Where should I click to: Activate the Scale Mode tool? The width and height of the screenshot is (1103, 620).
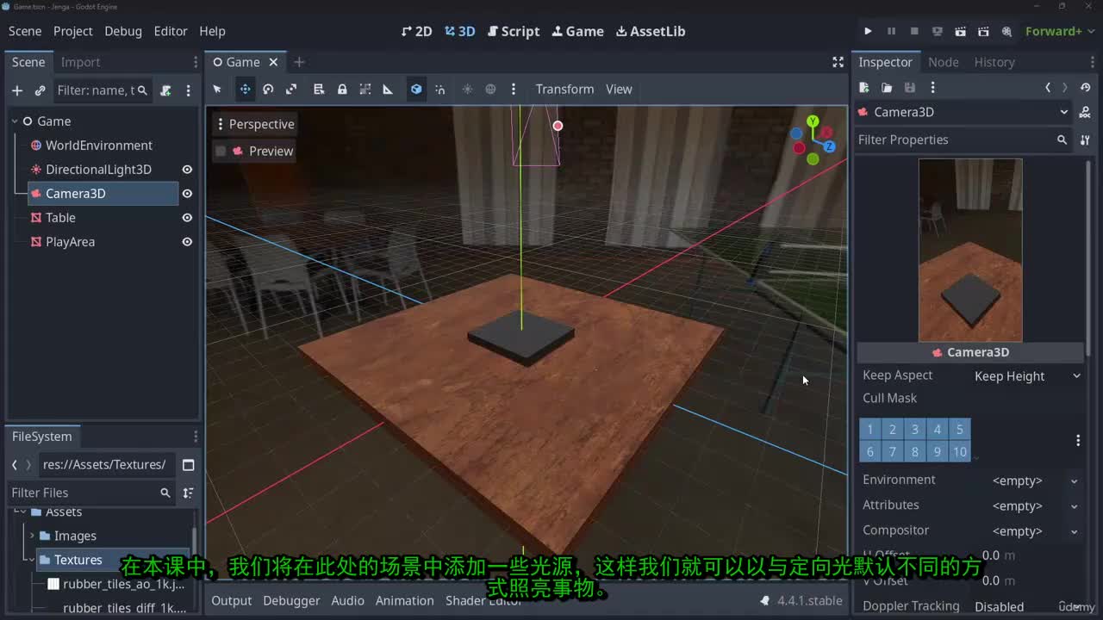coord(291,90)
